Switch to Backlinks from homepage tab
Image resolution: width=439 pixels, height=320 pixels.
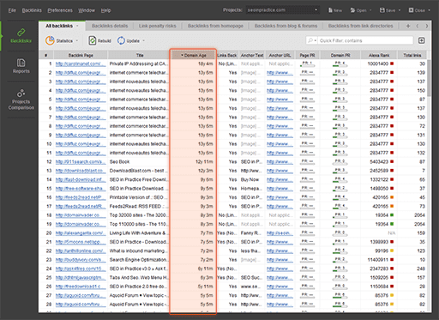[x=215, y=26]
